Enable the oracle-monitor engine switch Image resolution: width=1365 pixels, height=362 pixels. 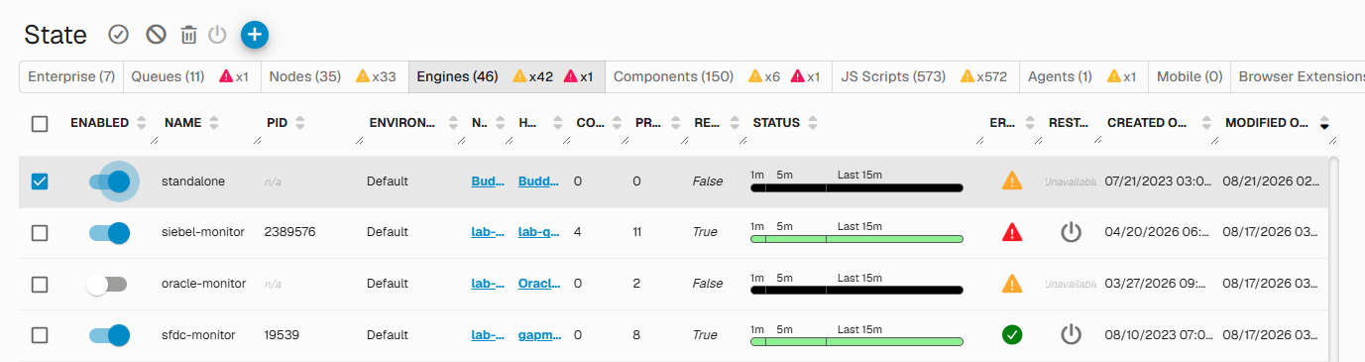click(107, 285)
